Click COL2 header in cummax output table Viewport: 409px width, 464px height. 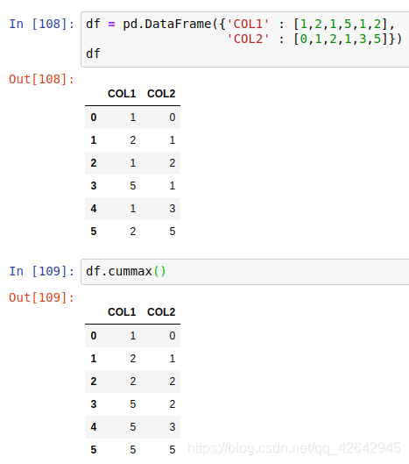pos(161,312)
